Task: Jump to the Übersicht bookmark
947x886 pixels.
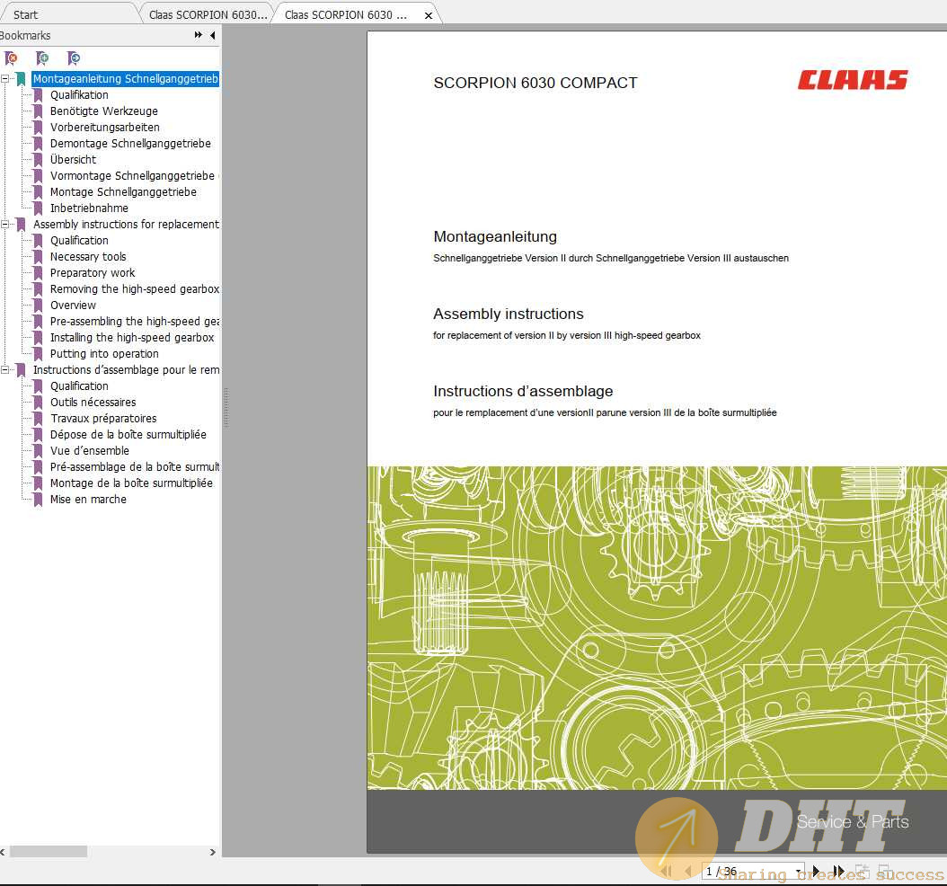Action: pos(73,159)
